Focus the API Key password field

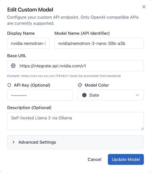pyautogui.click(x=40, y=95)
